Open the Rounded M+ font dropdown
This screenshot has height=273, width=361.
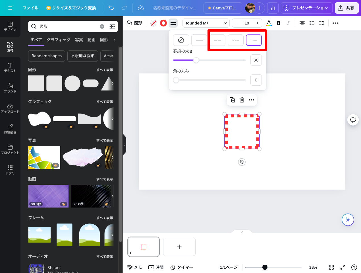click(x=206, y=23)
